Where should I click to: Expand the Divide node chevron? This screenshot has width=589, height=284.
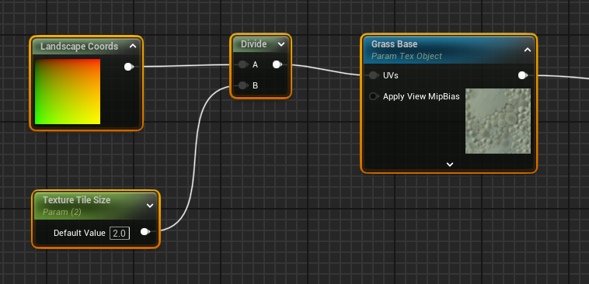281,44
